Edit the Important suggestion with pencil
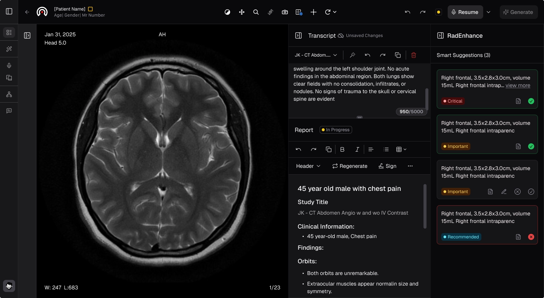The height and width of the screenshot is (298, 544). [504, 192]
